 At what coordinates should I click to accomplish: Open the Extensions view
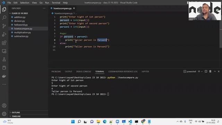pyautogui.click(x=4, y=43)
